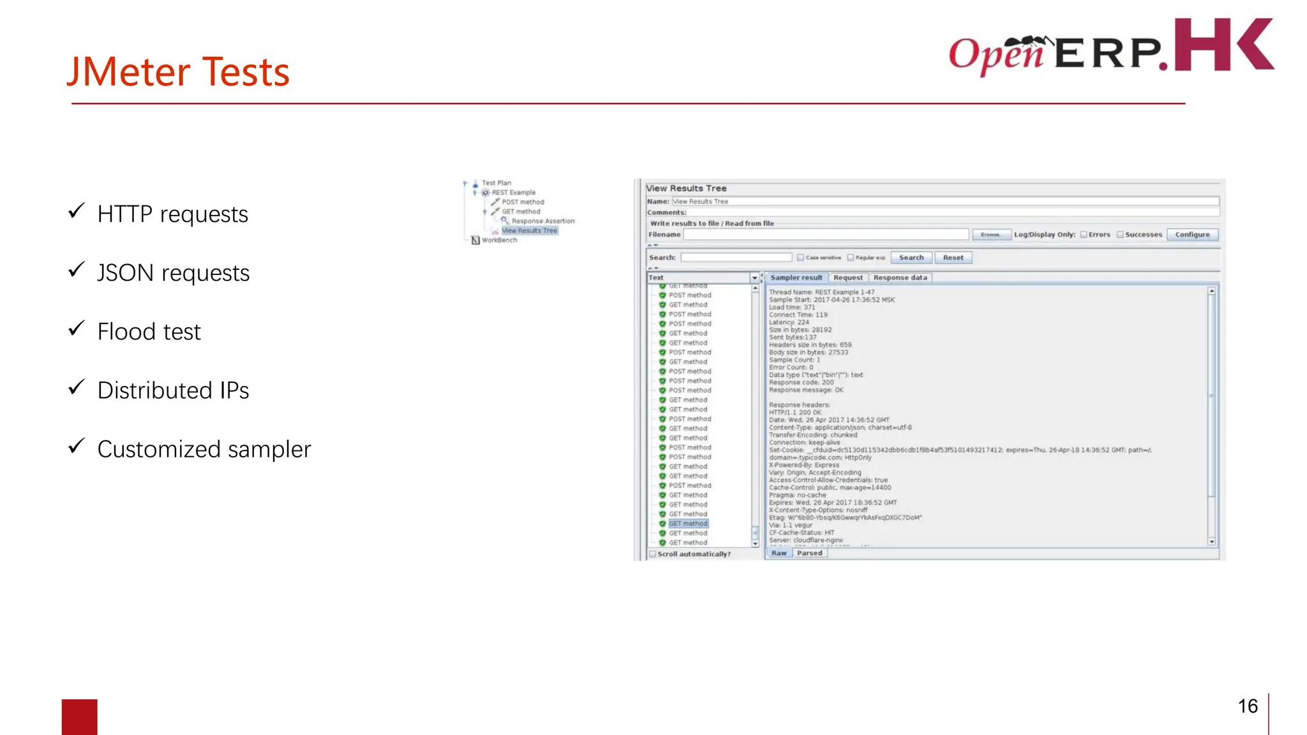
Task: Select highlighted View Results Tree node
Action: click(529, 231)
